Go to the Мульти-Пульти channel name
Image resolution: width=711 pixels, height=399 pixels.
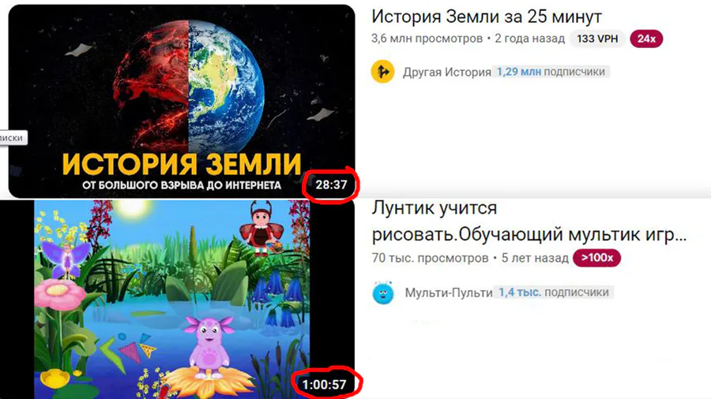tap(449, 293)
